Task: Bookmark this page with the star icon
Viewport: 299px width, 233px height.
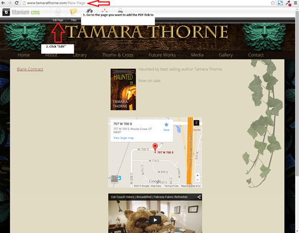Action: 273,3
